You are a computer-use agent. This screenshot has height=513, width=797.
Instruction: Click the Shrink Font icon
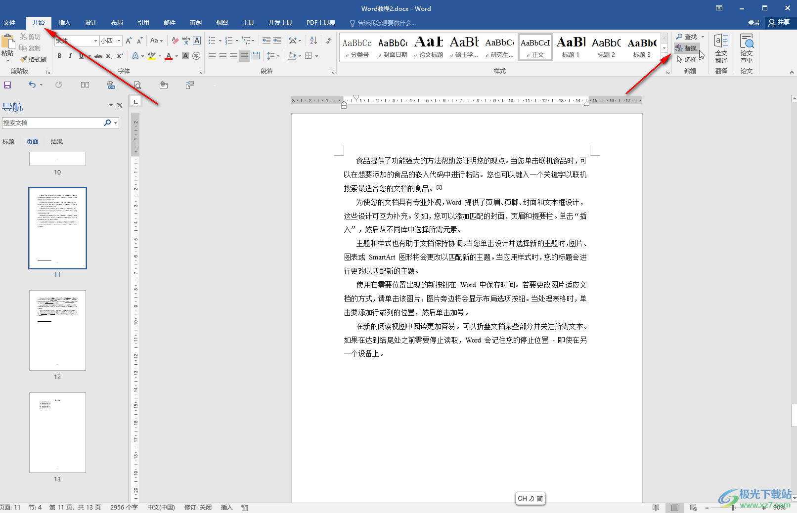click(x=139, y=41)
